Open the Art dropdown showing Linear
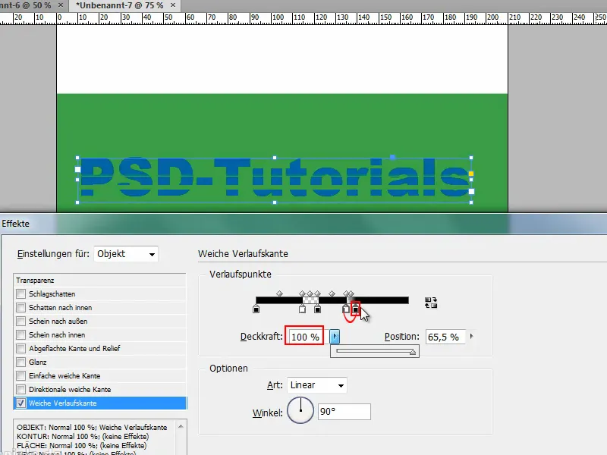607x455 pixels. (317, 385)
